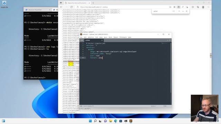
Task: Click the Read aloud icon in Edge address bar
Action: (183, 7)
